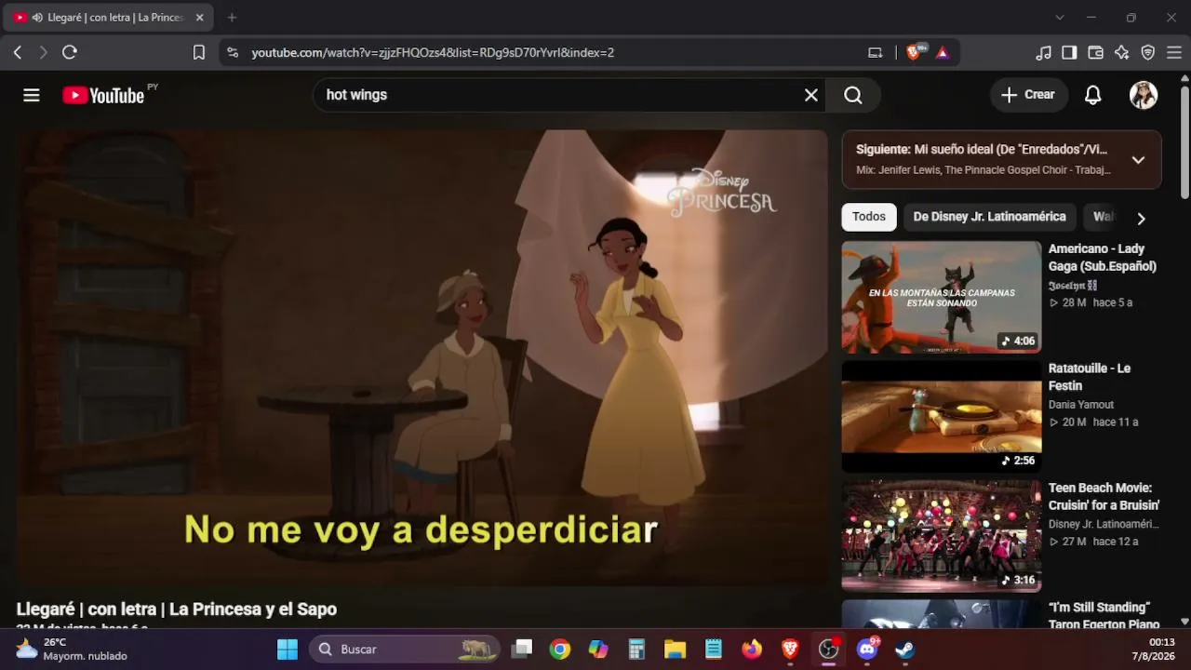This screenshot has width=1191, height=670.
Task: Close the Llegaré YouTube tab
Action: [x=199, y=18]
